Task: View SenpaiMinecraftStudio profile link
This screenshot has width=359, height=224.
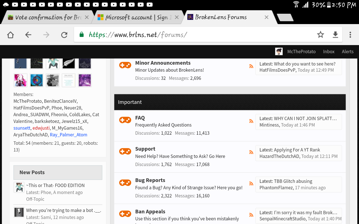Action: pyautogui.click(x=283, y=219)
